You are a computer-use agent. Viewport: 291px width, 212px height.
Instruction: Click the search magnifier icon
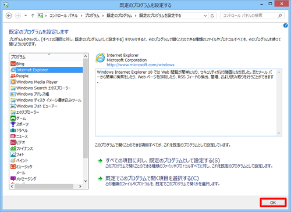280,16
